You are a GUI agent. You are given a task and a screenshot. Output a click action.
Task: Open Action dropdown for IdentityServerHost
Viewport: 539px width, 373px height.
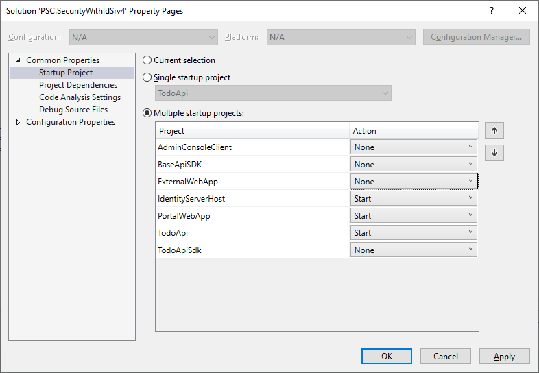(414, 199)
